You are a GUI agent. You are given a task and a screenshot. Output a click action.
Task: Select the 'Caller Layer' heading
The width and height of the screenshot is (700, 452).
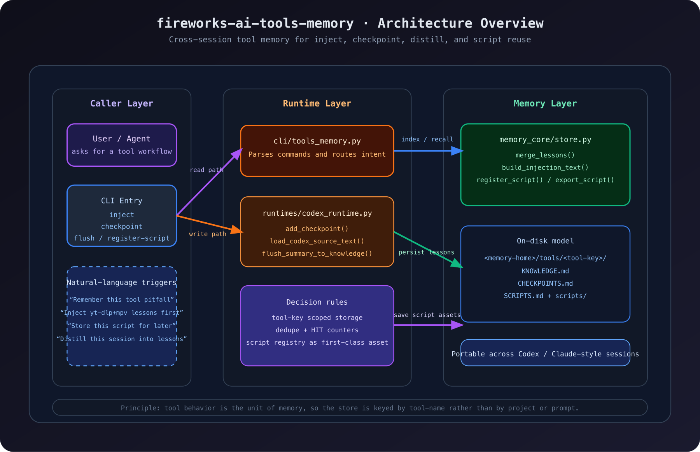pyautogui.click(x=122, y=103)
